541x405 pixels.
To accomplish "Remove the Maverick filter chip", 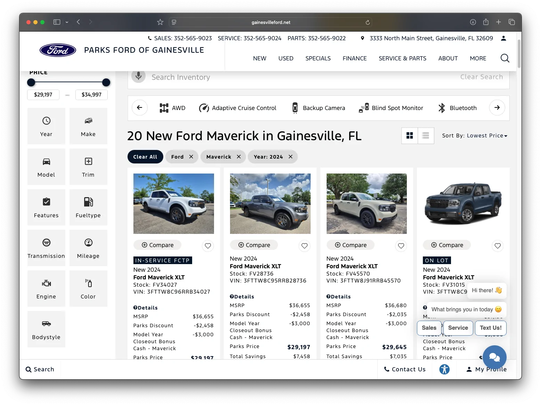I will [239, 157].
